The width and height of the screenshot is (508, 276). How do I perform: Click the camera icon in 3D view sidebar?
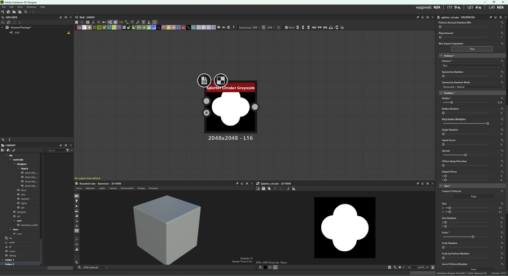coord(77,196)
